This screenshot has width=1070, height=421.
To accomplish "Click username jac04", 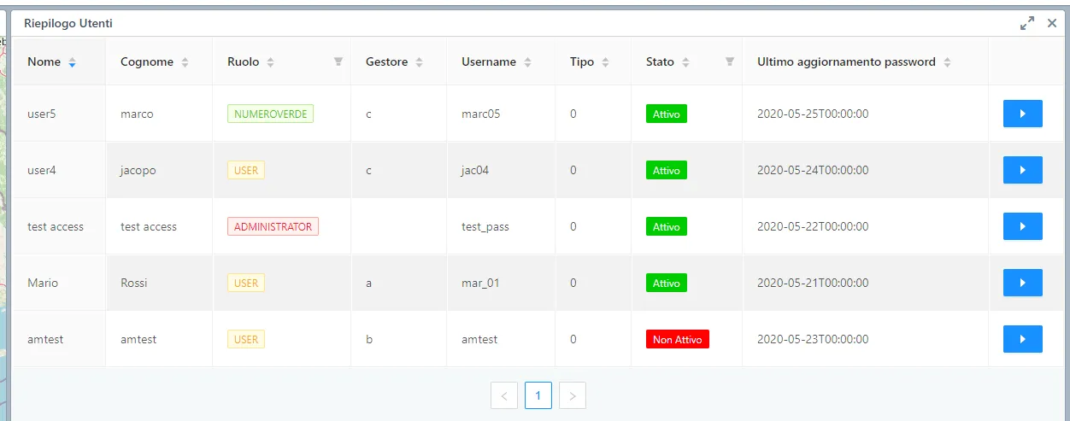I will (475, 170).
